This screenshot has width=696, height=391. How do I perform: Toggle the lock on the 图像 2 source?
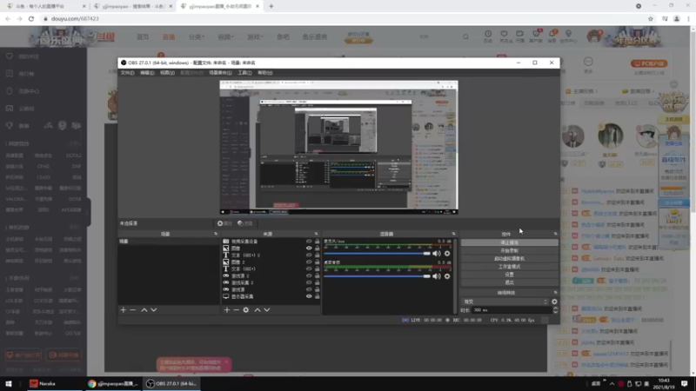click(317, 262)
